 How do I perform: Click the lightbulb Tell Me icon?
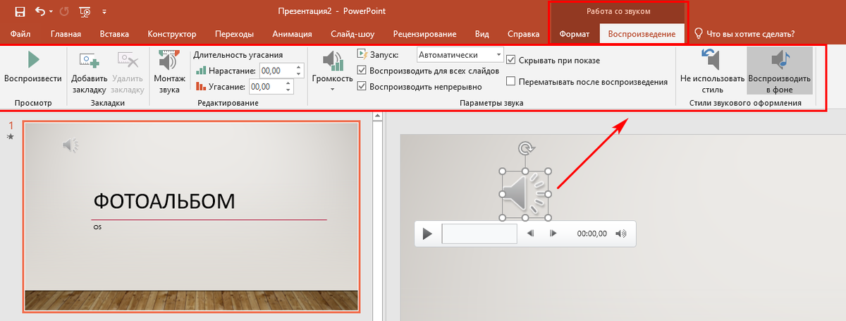(699, 33)
